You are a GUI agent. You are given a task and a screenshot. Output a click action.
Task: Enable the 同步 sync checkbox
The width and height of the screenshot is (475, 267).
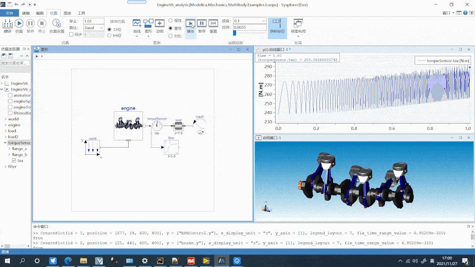pos(71,35)
